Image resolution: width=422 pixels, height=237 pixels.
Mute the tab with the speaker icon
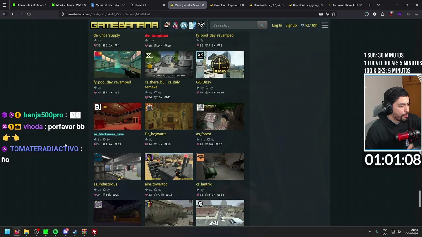[x=408, y=14]
